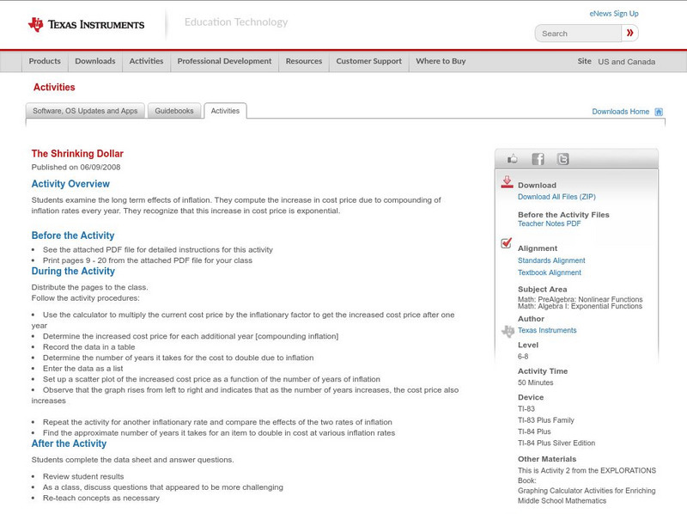
Task: Click Enter the data as a list bullet
Action: 82,369
